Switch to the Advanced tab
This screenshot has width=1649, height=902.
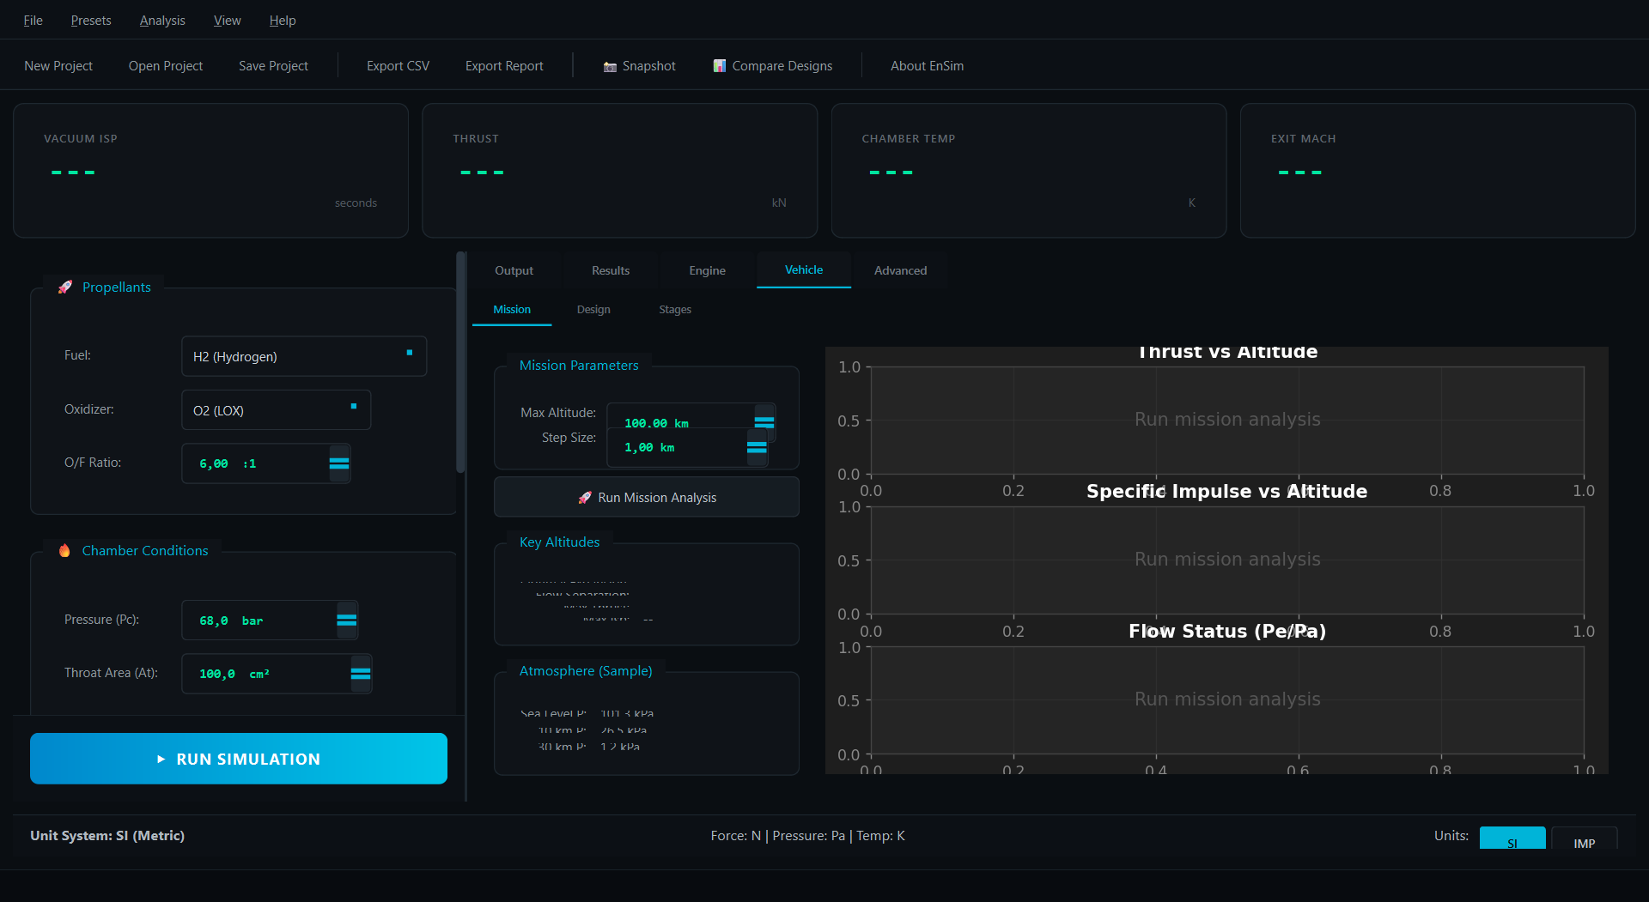coord(900,270)
